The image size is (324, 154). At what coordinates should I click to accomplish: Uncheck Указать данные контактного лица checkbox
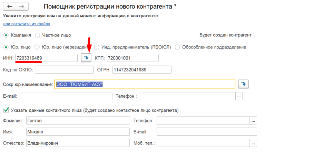point(6,110)
